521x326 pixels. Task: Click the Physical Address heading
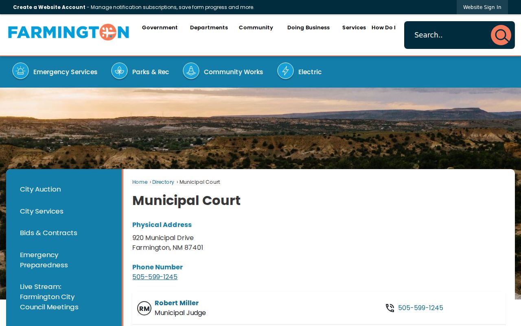(162, 225)
